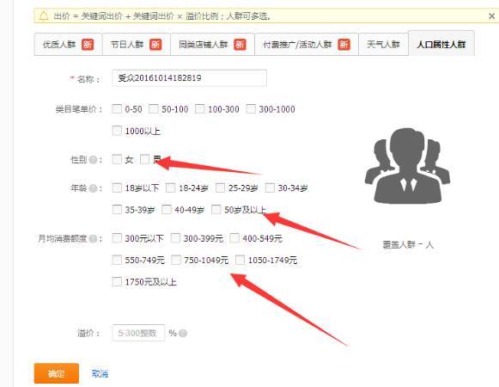499x387 pixels.
Task: Click the 取消 link
Action: tap(100, 373)
